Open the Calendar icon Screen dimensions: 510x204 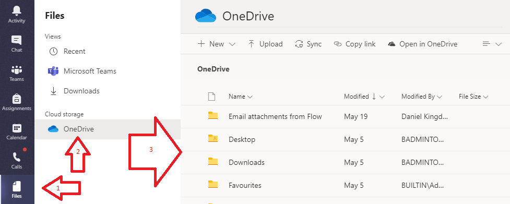pyautogui.click(x=17, y=128)
